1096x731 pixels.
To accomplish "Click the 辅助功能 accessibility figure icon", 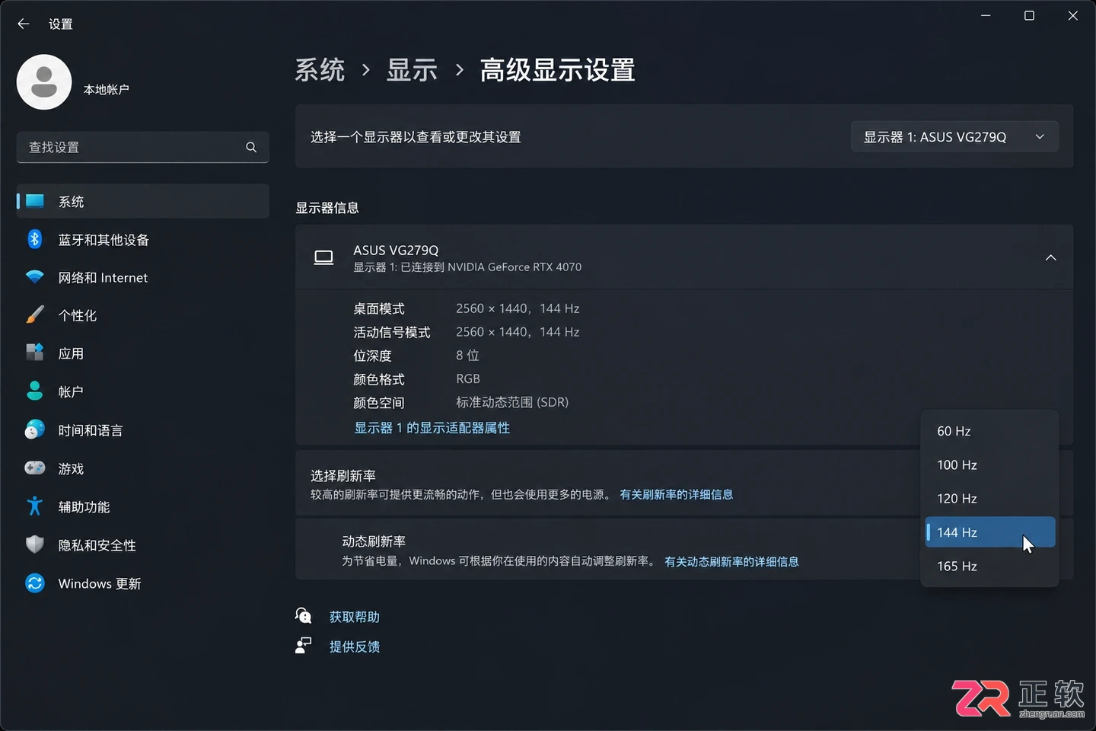I will (35, 506).
